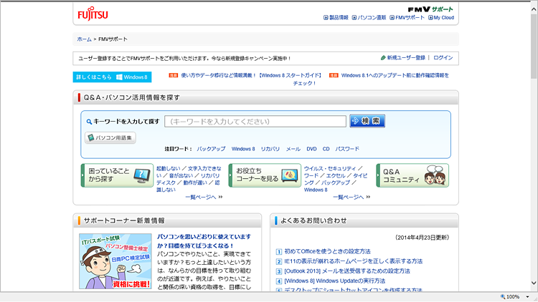Select メール hot keyword
Viewport: 538px width, 302px height.
click(x=293, y=149)
